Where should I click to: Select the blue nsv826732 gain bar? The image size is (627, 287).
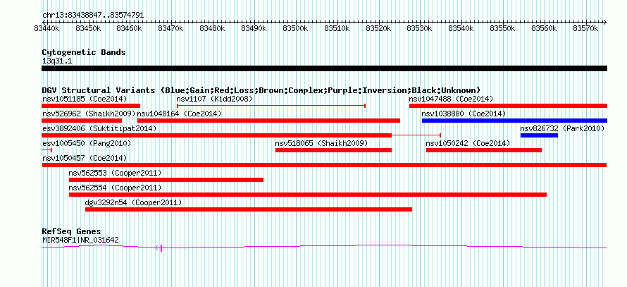click(539, 135)
